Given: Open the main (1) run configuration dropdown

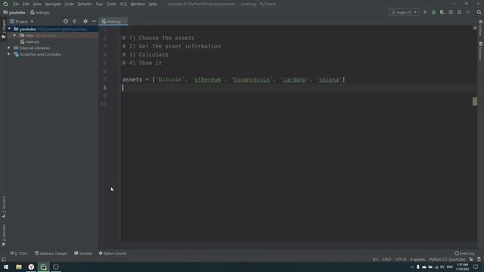Looking at the screenshot, I should (404, 12).
